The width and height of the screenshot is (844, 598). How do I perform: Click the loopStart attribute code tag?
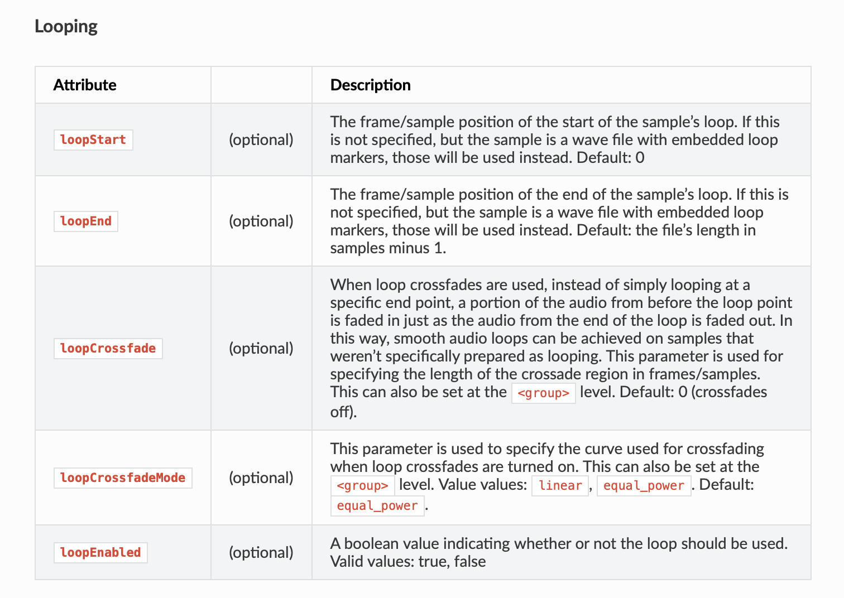93,139
